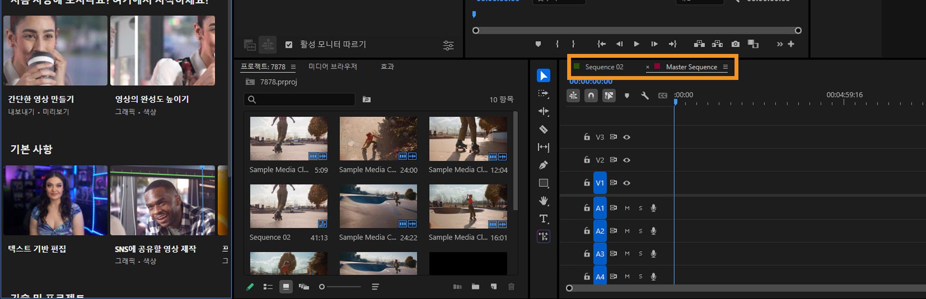The image size is (926, 299).
Task: Open the 프로젝트: 7878 panel menu
Action: [293, 67]
